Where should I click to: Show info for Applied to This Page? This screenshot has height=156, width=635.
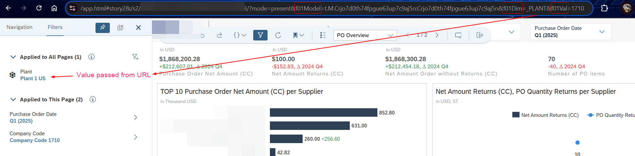(x=93, y=99)
